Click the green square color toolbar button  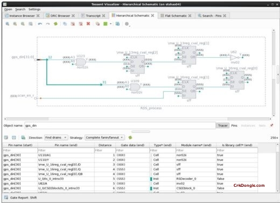[106, 24]
